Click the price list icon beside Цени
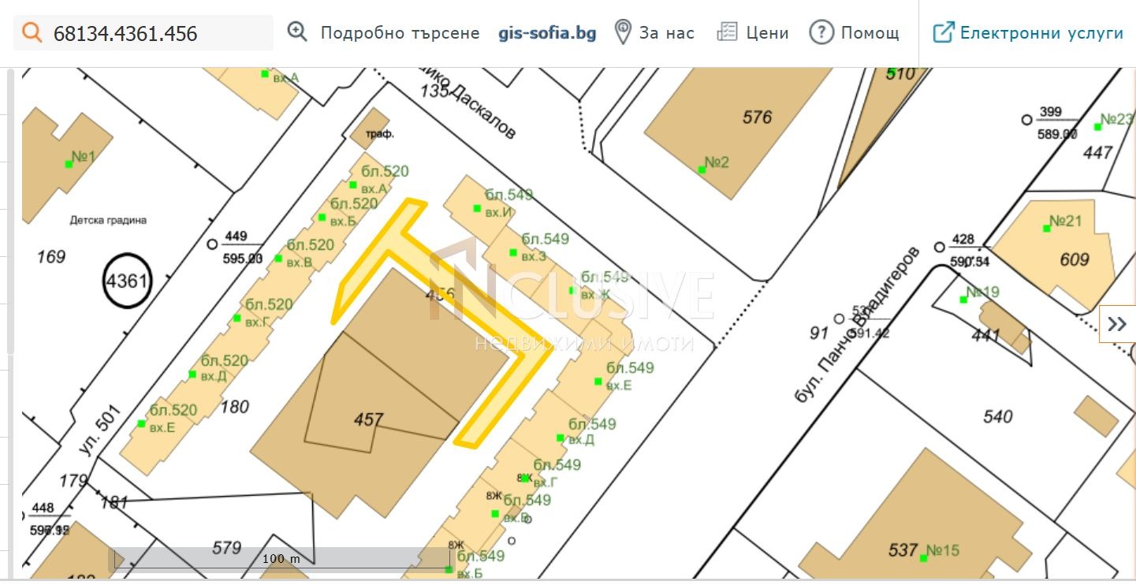 (726, 33)
